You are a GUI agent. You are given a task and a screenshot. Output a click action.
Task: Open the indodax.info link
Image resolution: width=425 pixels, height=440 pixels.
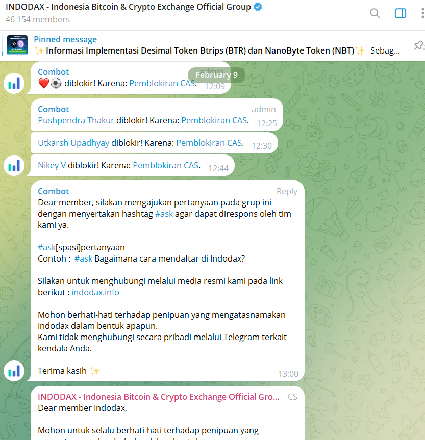(95, 292)
